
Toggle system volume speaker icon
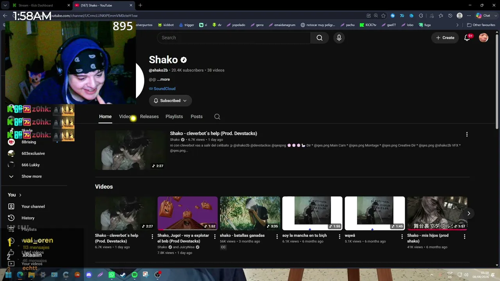pyautogui.click(x=466, y=275)
